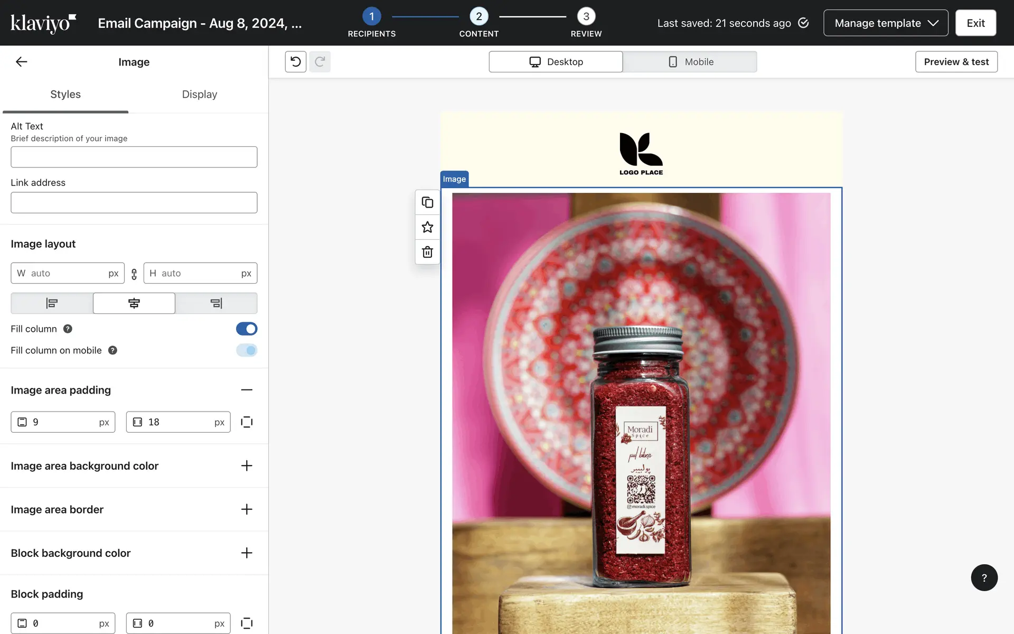Disable the Fill column toggle
This screenshot has height=634, width=1014.
pyautogui.click(x=247, y=329)
